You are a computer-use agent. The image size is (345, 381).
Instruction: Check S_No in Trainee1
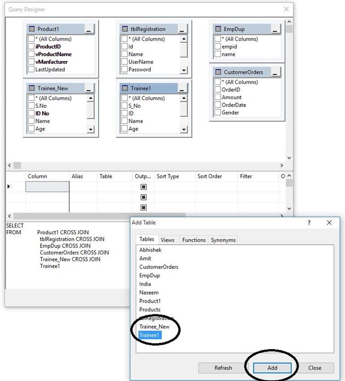tap(124, 106)
